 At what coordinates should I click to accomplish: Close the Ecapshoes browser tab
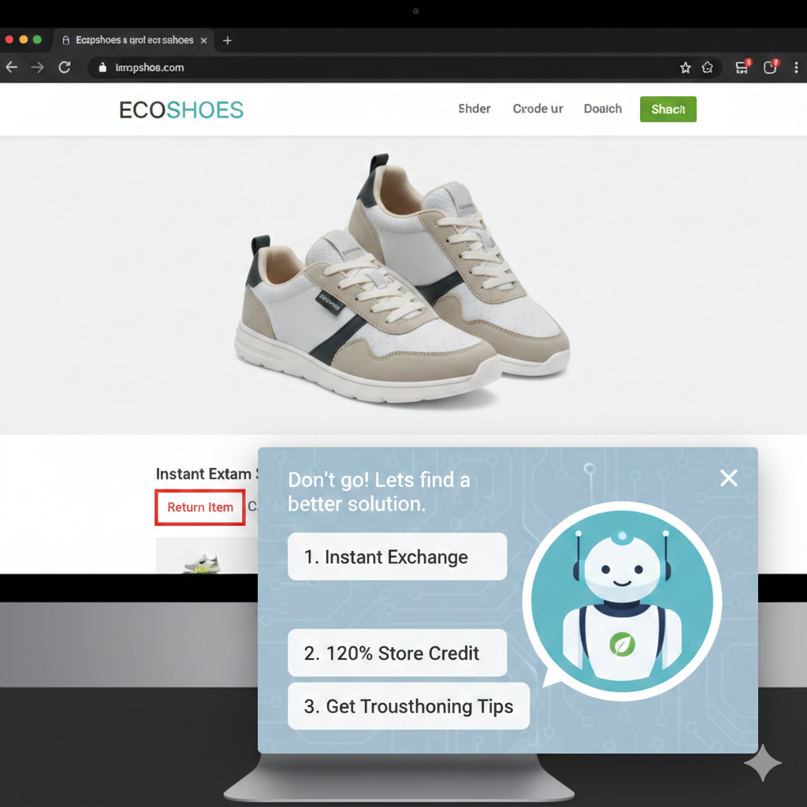[204, 40]
